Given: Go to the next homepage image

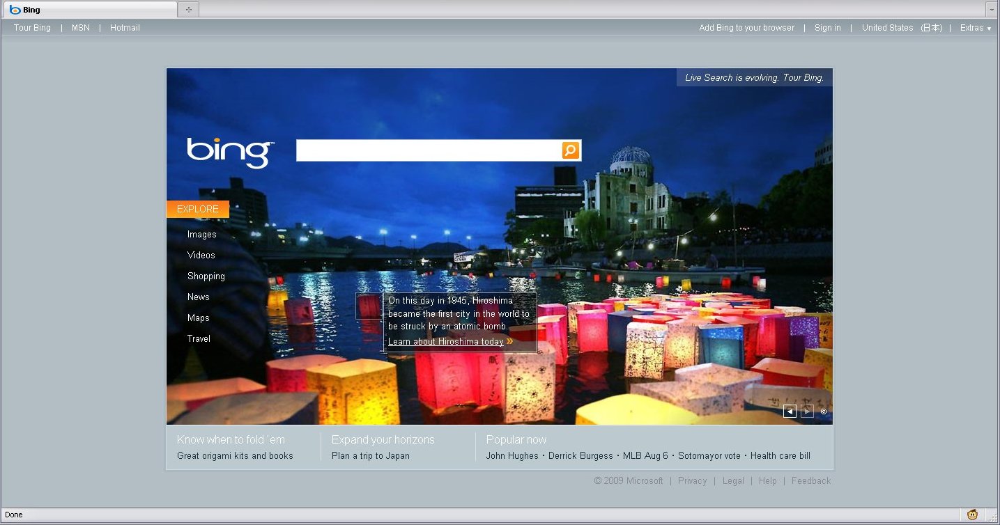Looking at the screenshot, I should tap(807, 412).
